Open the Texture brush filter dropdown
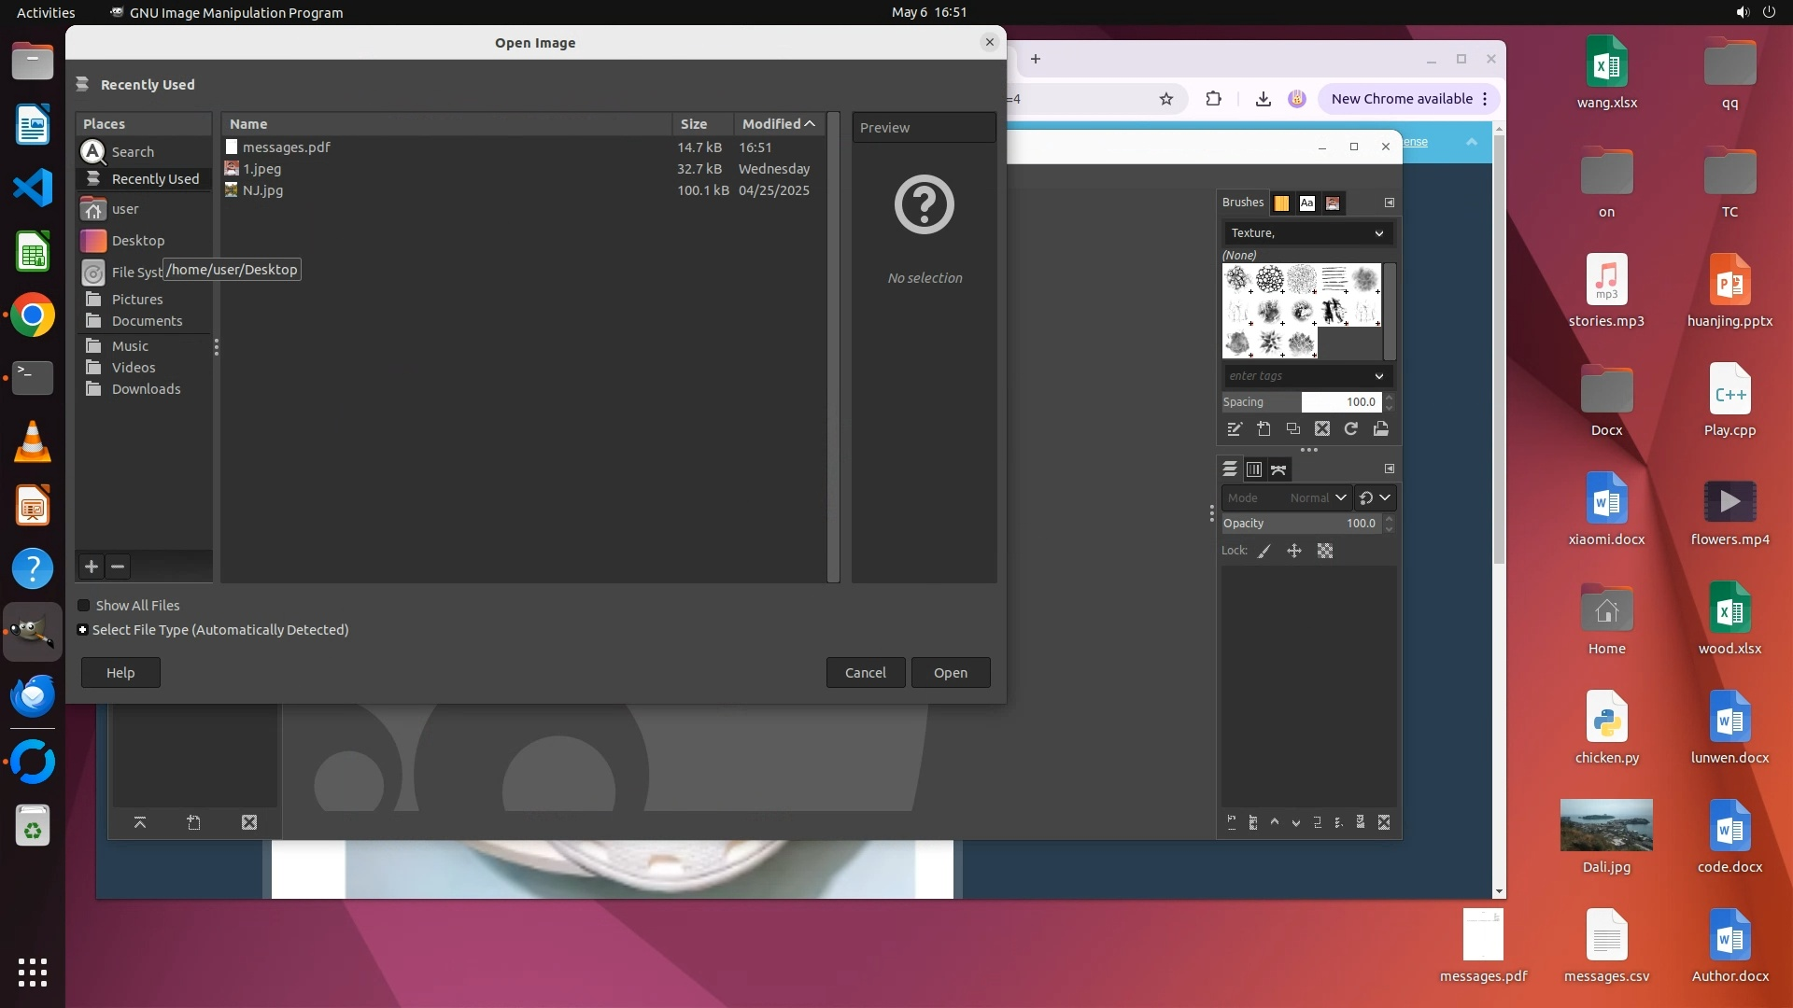 tap(1306, 233)
